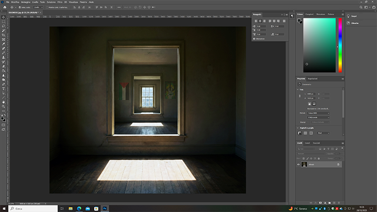Select the Rectangular Marquee tool
This screenshot has width=377, height=212.
click(x=3, y=22)
